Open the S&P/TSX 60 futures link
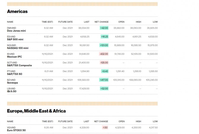This screenshot has width=199, height=134. 15,74
